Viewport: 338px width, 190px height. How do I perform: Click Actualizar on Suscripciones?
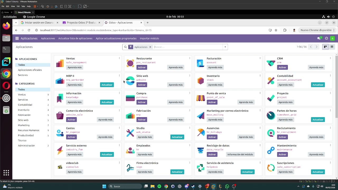tap(318, 172)
